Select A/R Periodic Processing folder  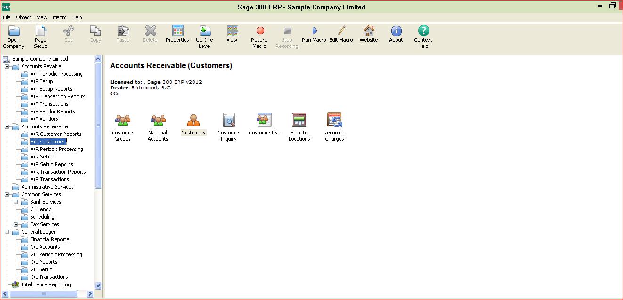(x=57, y=149)
